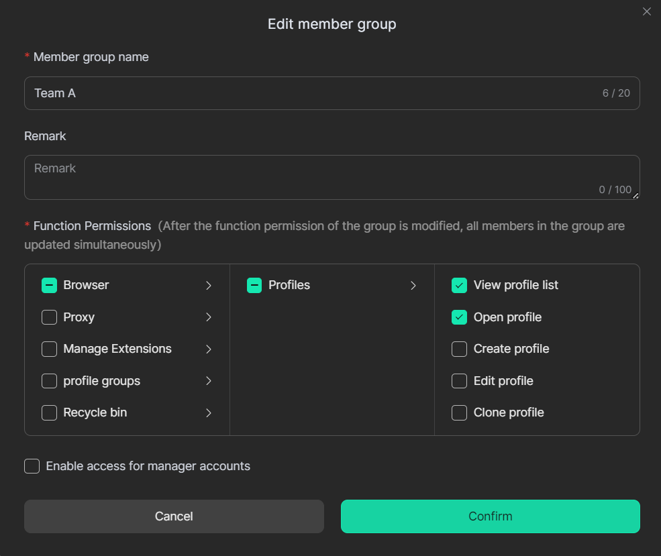The width and height of the screenshot is (661, 556).
Task: Enable the Create profile permission
Action: (459, 349)
